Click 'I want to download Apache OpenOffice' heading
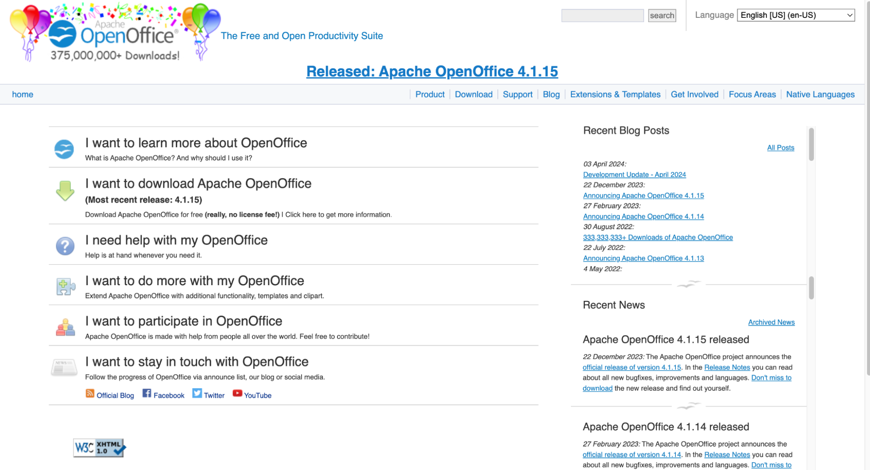Screen dimensions: 870x470 coord(198,183)
